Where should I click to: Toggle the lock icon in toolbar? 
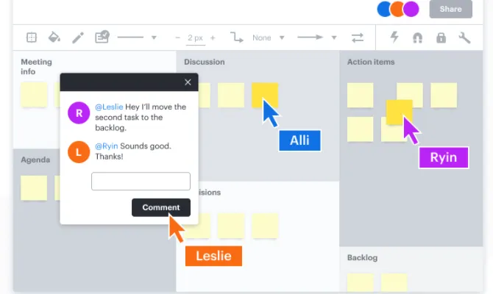pos(441,37)
